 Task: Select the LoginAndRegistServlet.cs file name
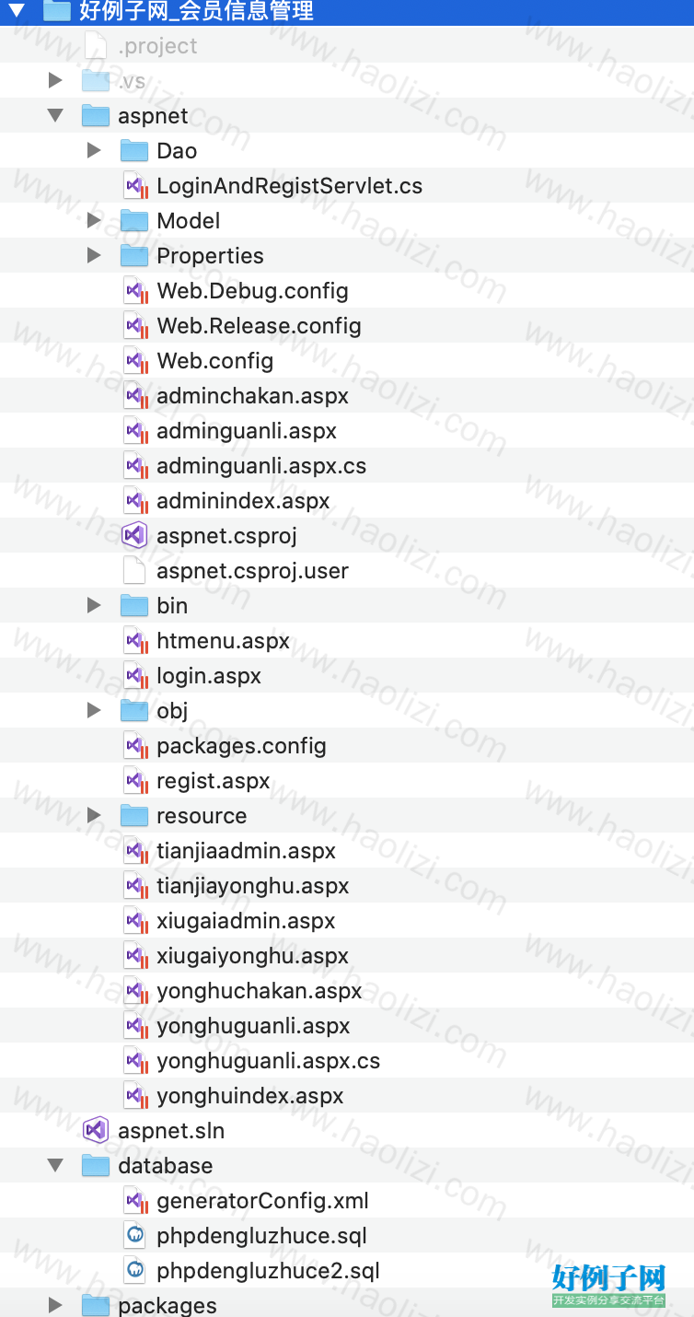tap(290, 186)
